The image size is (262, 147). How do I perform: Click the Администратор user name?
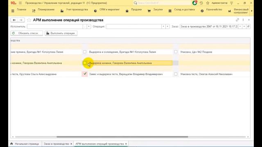(219, 3)
